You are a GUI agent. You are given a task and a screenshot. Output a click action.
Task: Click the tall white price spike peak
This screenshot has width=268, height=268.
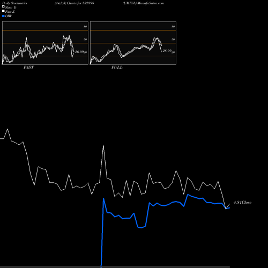tap(103, 146)
